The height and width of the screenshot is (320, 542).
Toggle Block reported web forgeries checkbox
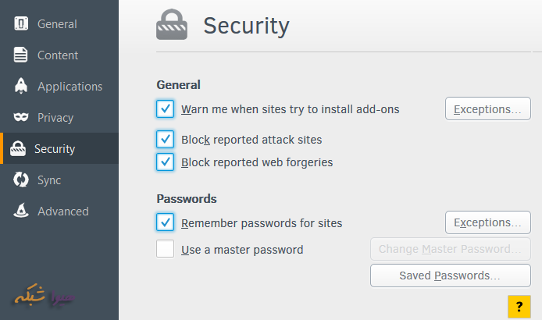pos(165,162)
